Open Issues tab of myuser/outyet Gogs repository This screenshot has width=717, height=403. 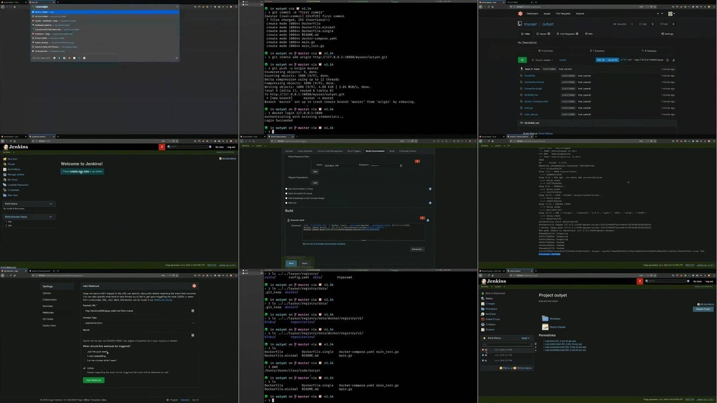click(x=542, y=34)
